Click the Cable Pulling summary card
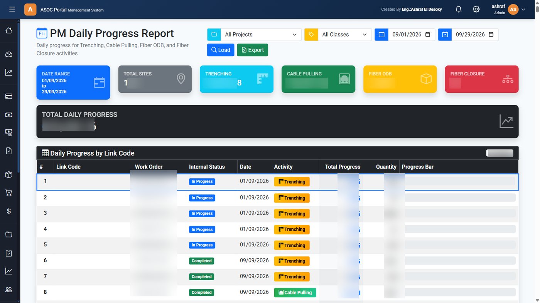 point(318,79)
